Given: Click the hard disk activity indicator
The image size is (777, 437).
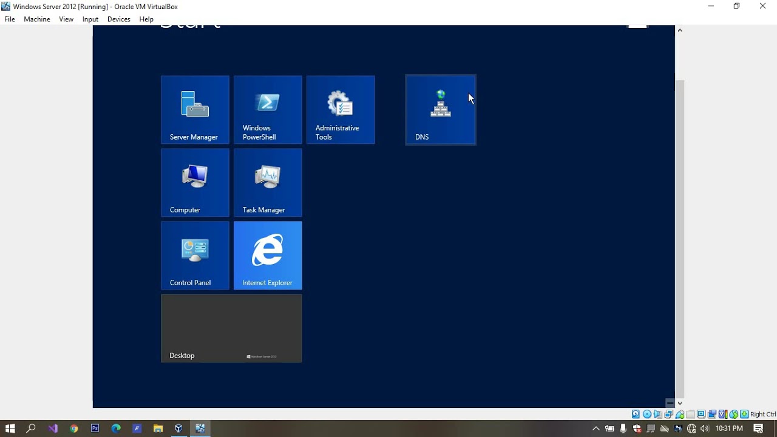Looking at the screenshot, I should coord(636,414).
